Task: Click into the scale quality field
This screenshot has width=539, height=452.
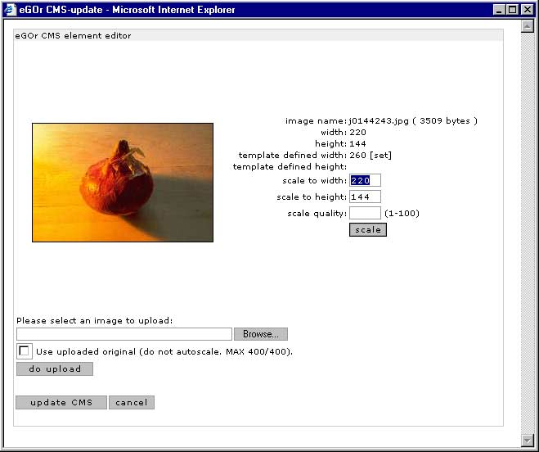Action: click(x=365, y=214)
